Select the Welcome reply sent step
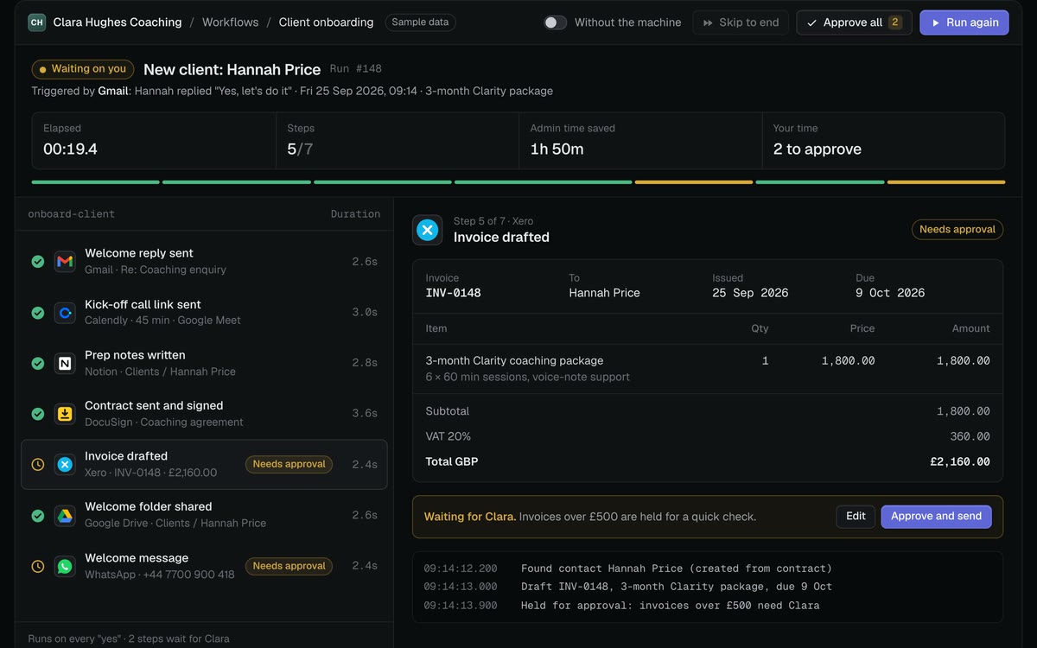The width and height of the screenshot is (1037, 648). tap(204, 261)
